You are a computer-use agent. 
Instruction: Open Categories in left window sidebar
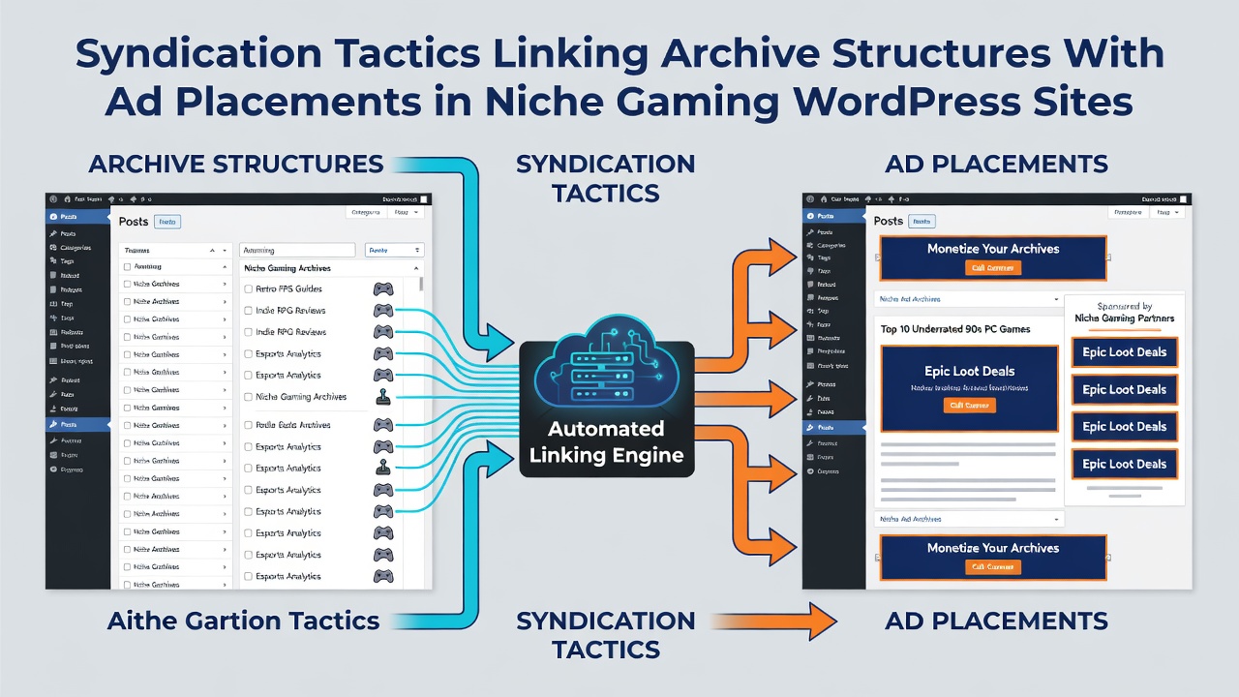coord(77,248)
